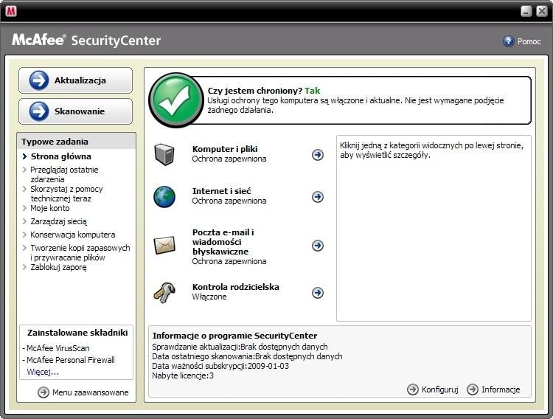
Task: Click the Zablokuj zaporę link
Action: point(58,267)
